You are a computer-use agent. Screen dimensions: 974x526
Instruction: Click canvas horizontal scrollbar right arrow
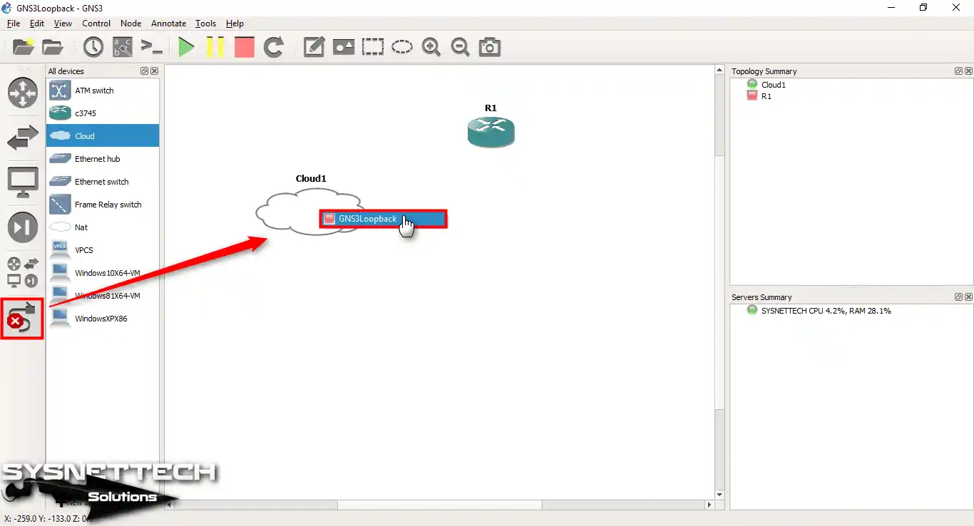coord(709,505)
